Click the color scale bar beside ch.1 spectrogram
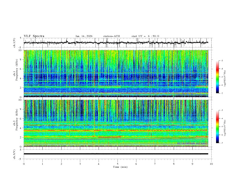 [217, 77]
